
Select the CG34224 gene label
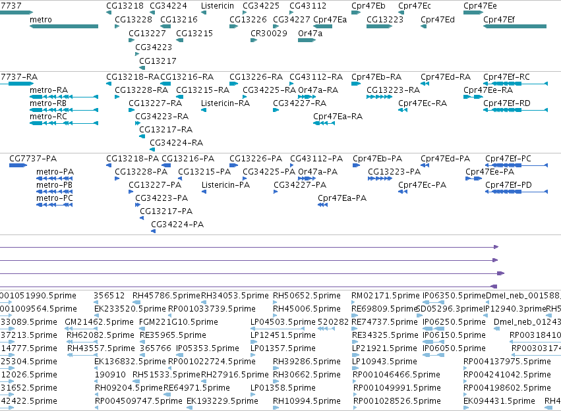(168, 6)
